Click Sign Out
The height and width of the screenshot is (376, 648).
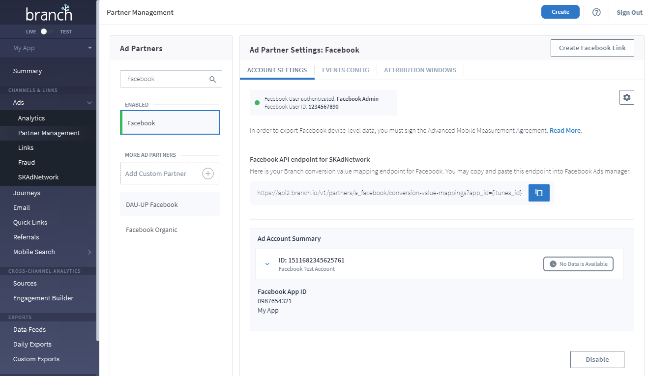[629, 13]
